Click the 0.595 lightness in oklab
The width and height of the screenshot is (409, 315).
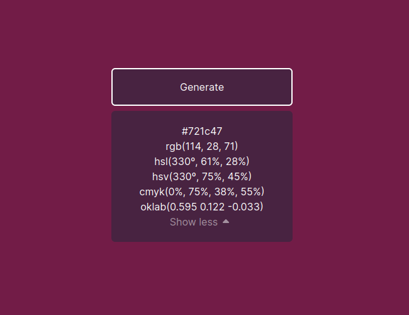[x=183, y=207]
